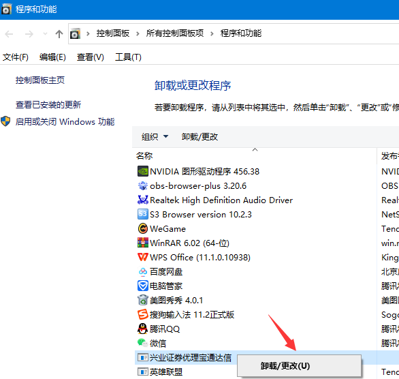The height and width of the screenshot is (379, 399).
Task: Open 查看已安装的更新 link
Action: [48, 105]
